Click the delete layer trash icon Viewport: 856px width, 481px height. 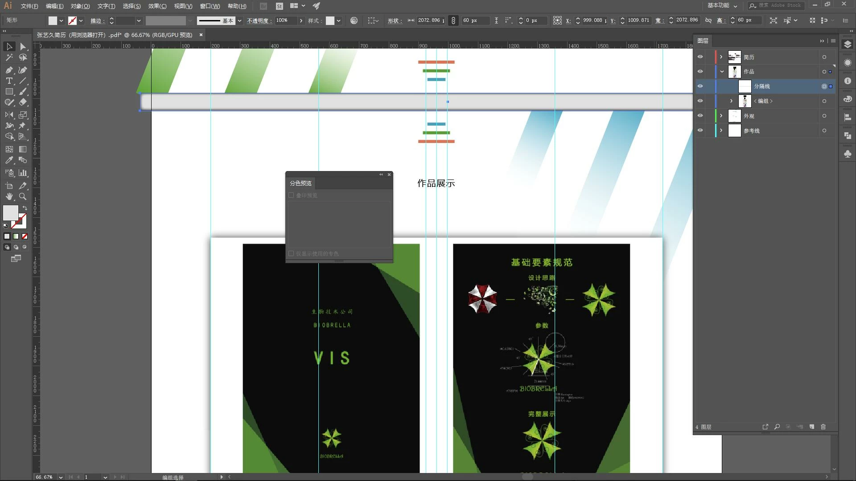(x=823, y=427)
